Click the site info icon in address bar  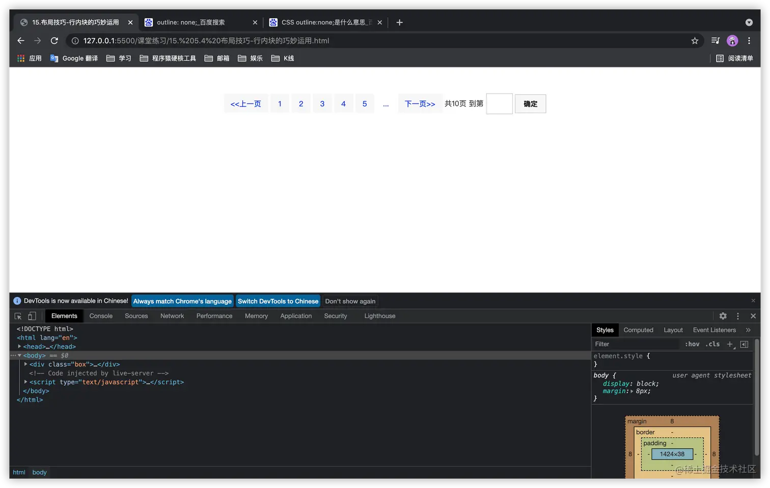pos(75,41)
